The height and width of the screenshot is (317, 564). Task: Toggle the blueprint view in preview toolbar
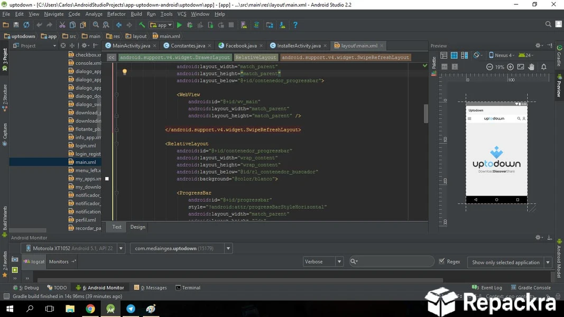454,55
